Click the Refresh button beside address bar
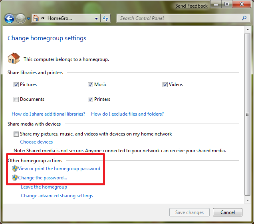The image size is (254, 224). (x=105, y=19)
